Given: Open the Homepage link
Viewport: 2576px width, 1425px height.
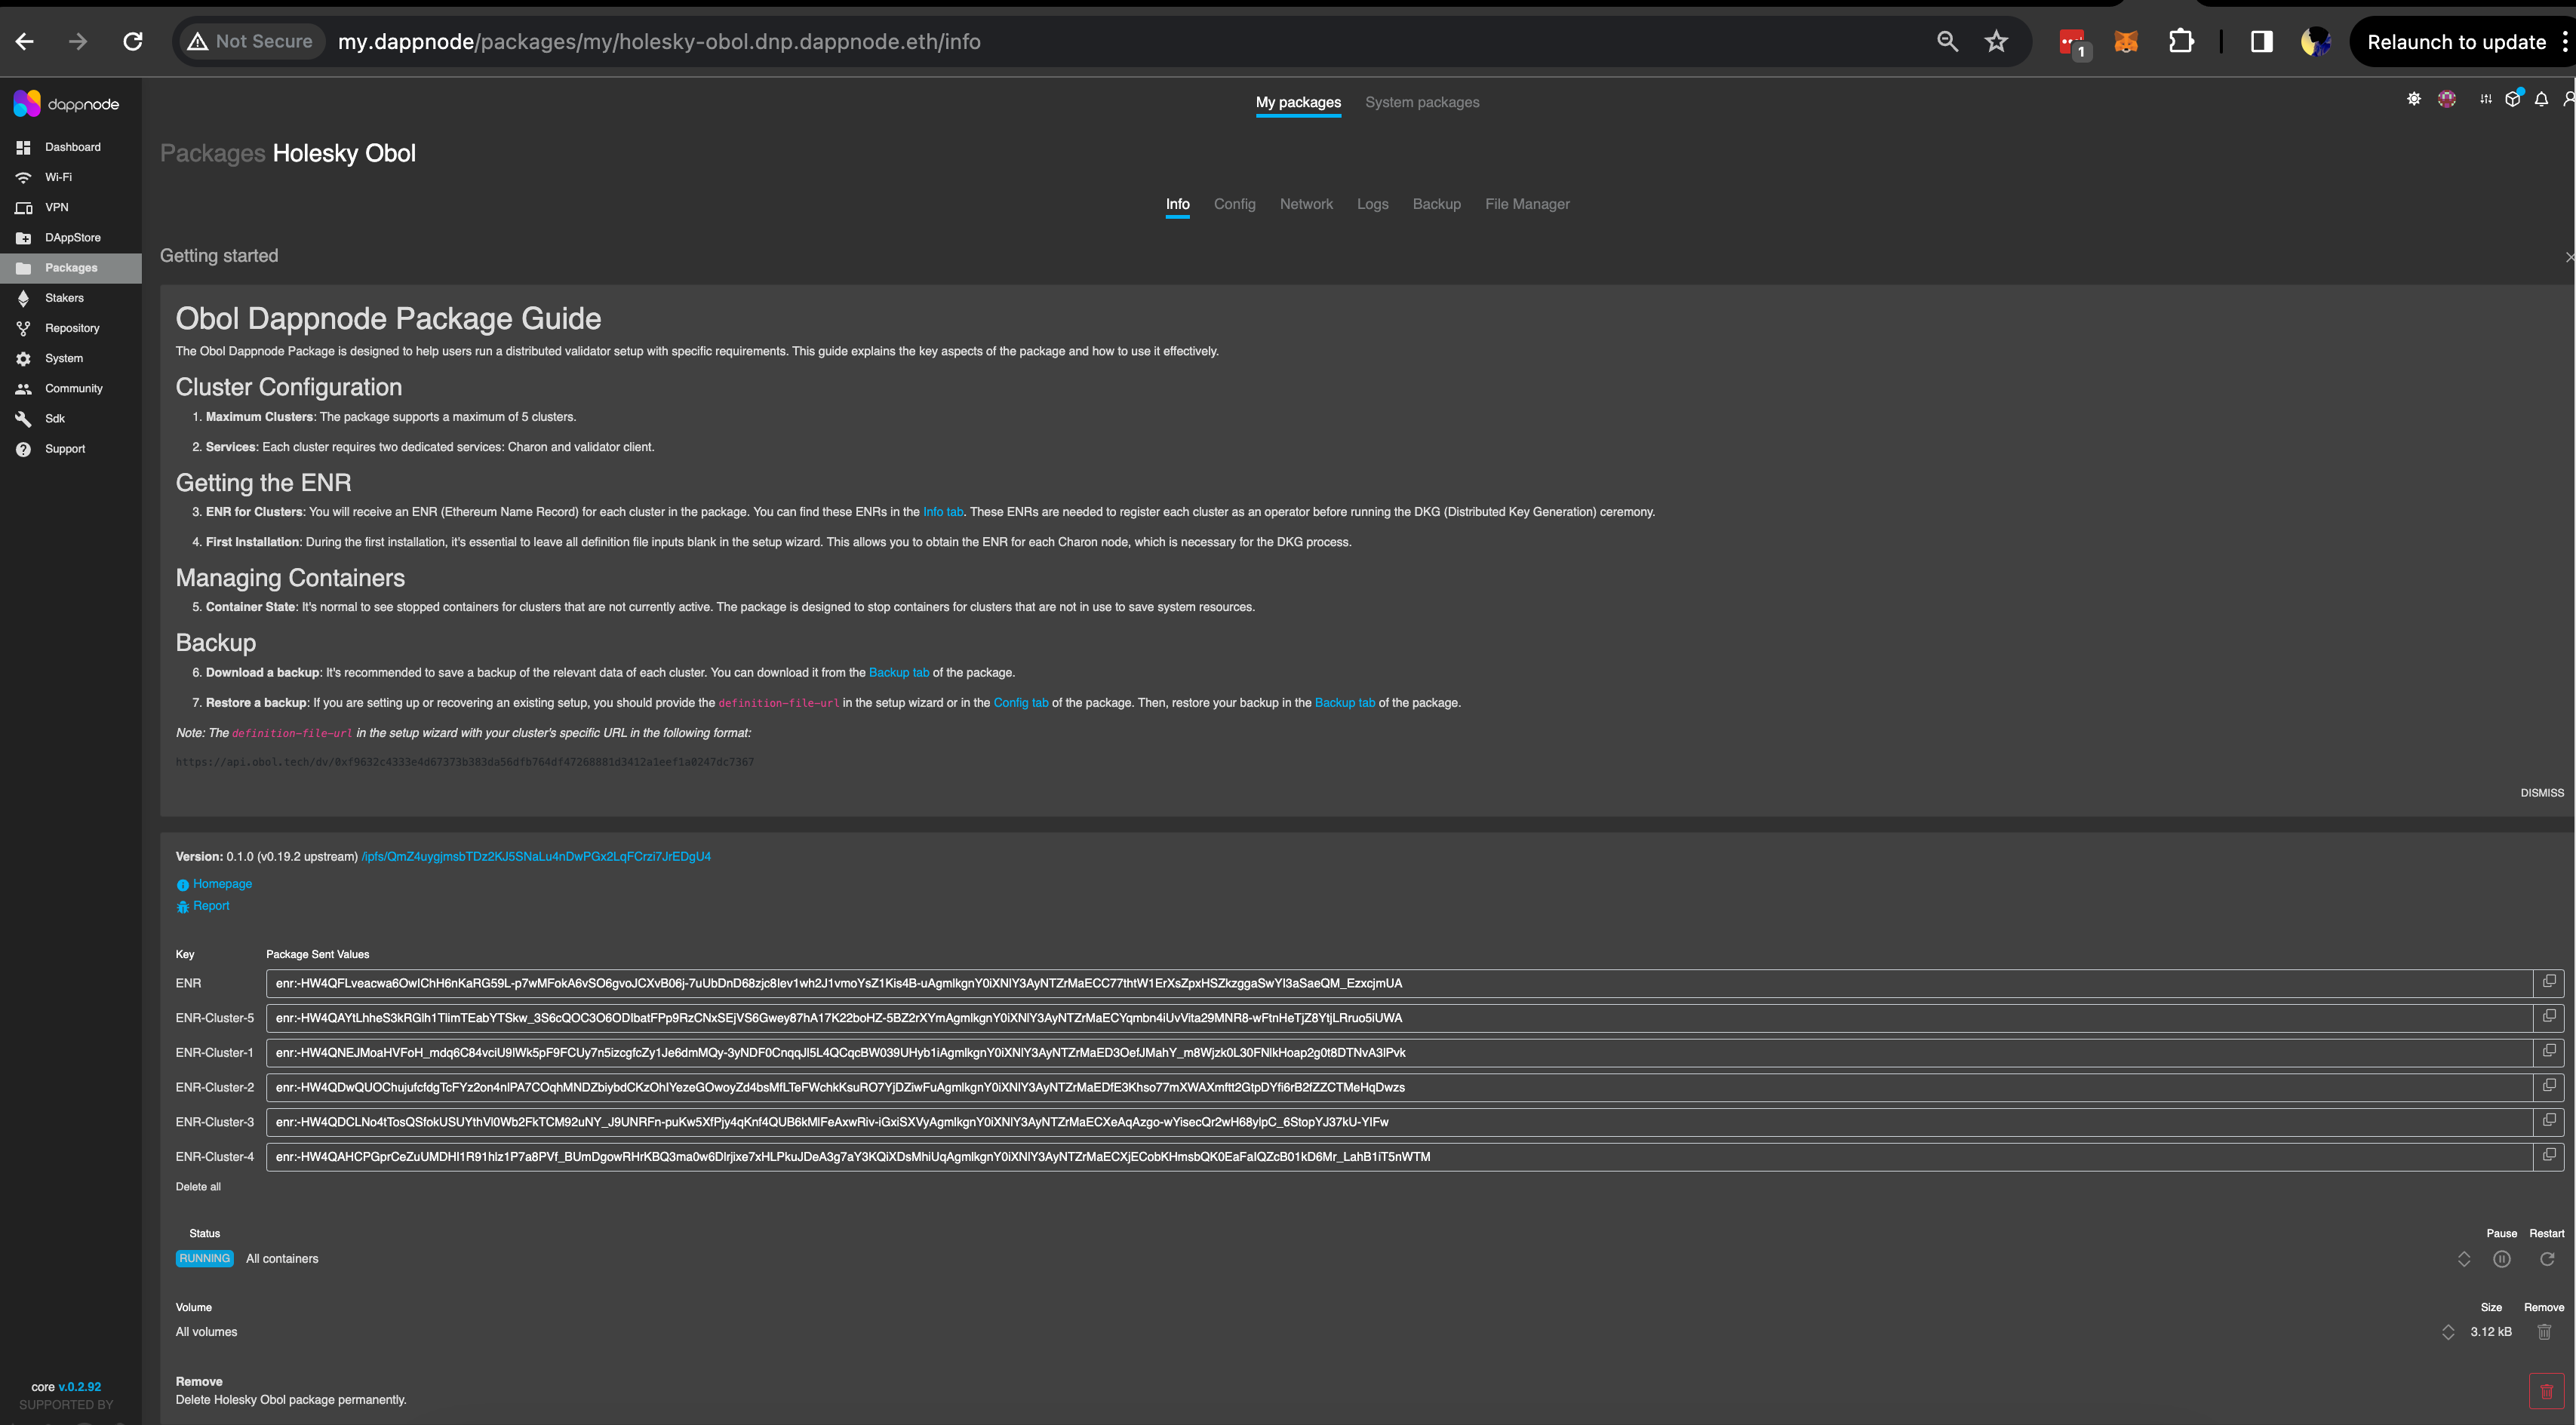Looking at the screenshot, I should pyautogui.click(x=222, y=884).
